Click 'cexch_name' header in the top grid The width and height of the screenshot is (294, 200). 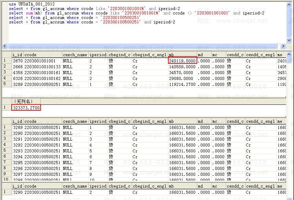75,55
